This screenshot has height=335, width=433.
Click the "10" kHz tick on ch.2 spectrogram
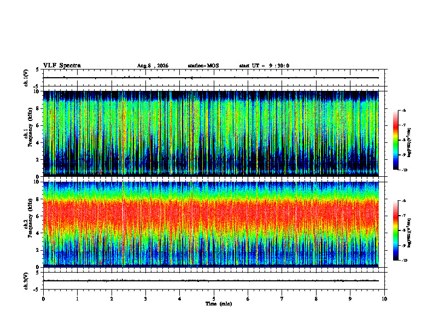38,182
